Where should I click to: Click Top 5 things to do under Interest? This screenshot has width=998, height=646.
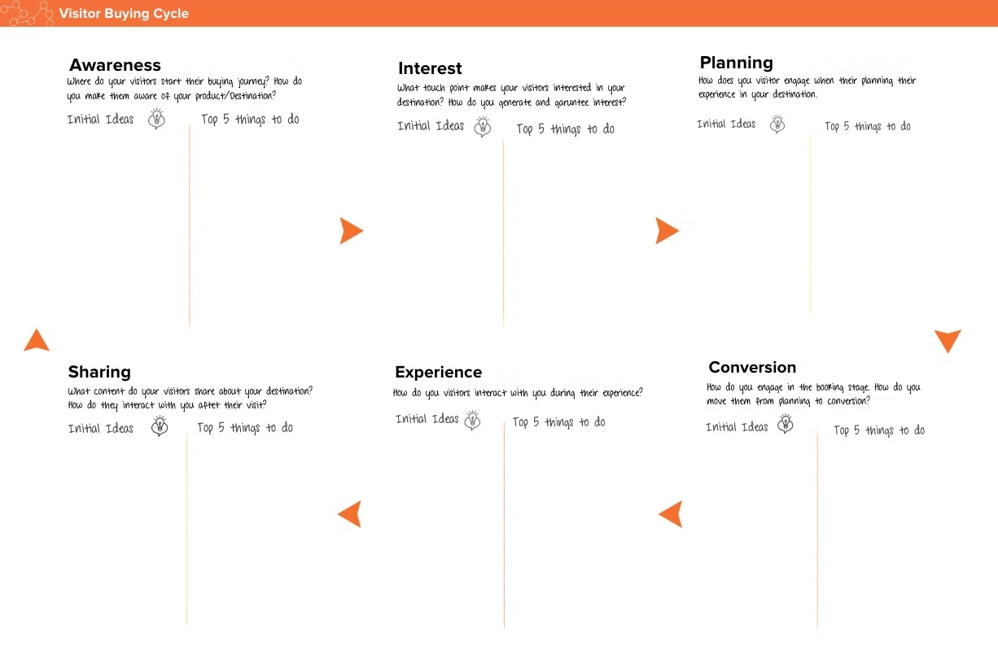coord(565,129)
